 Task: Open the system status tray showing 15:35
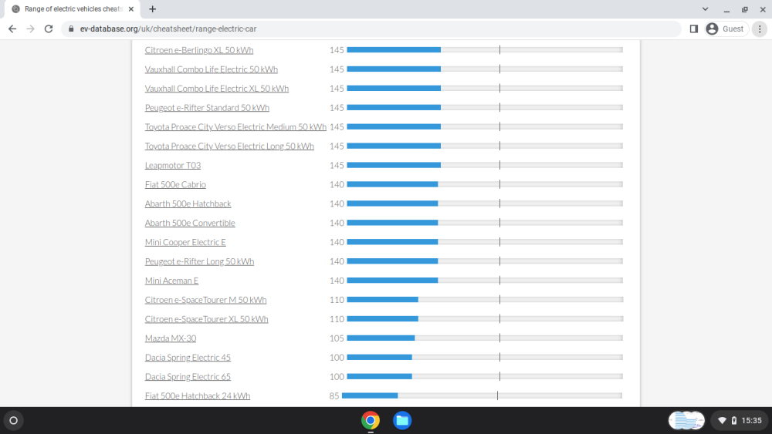point(740,421)
